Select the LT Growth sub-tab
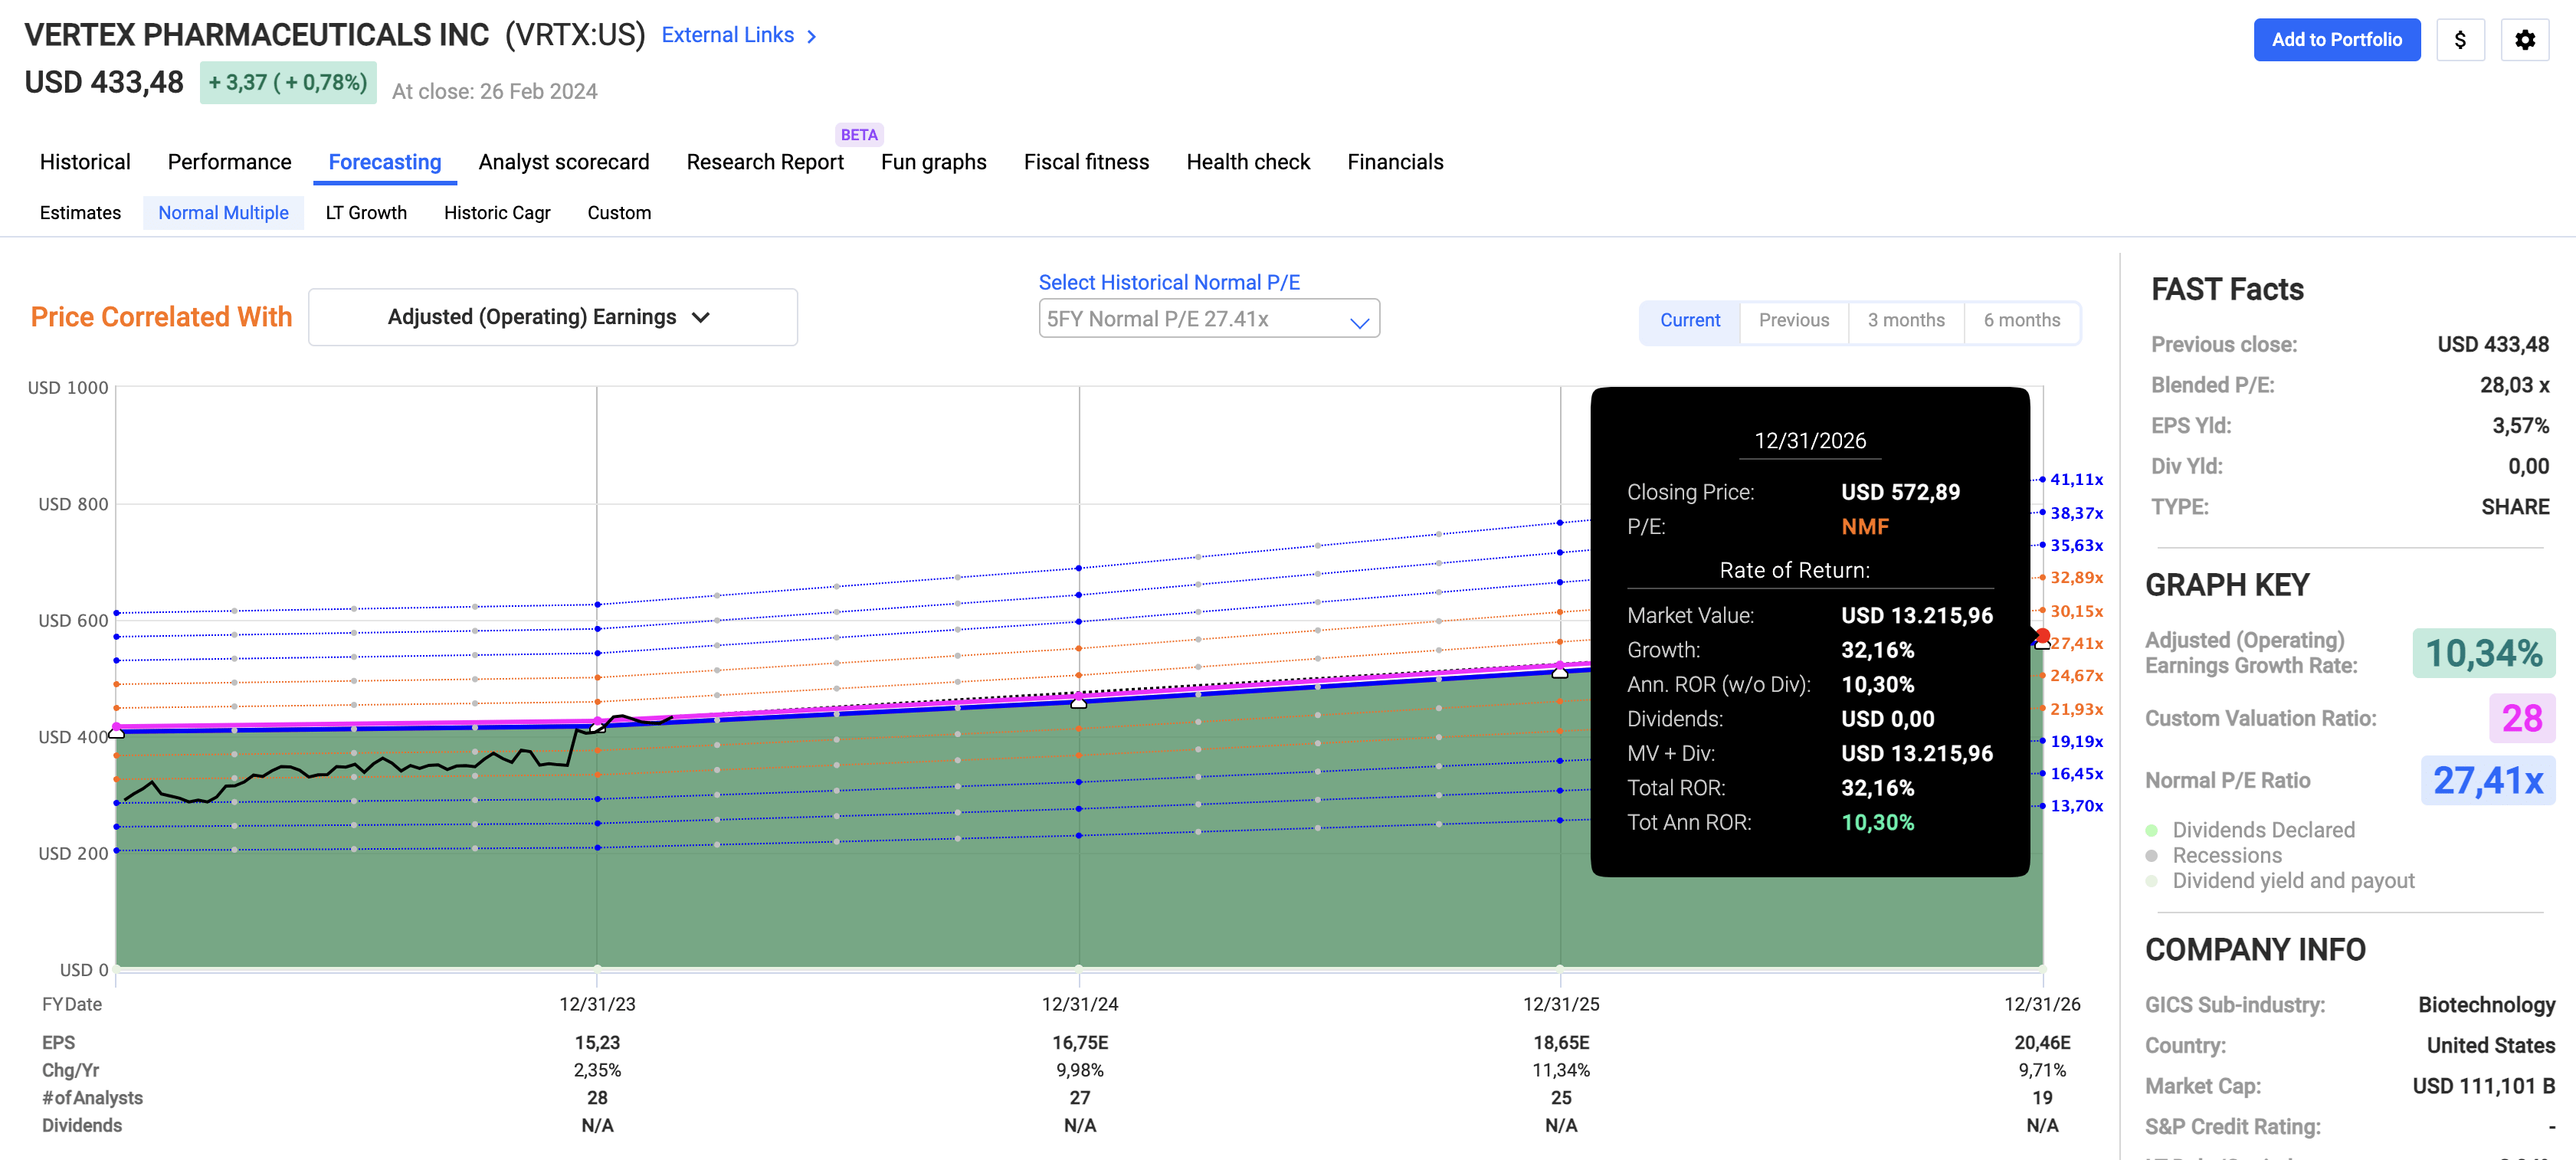2576x1160 pixels. click(x=366, y=213)
